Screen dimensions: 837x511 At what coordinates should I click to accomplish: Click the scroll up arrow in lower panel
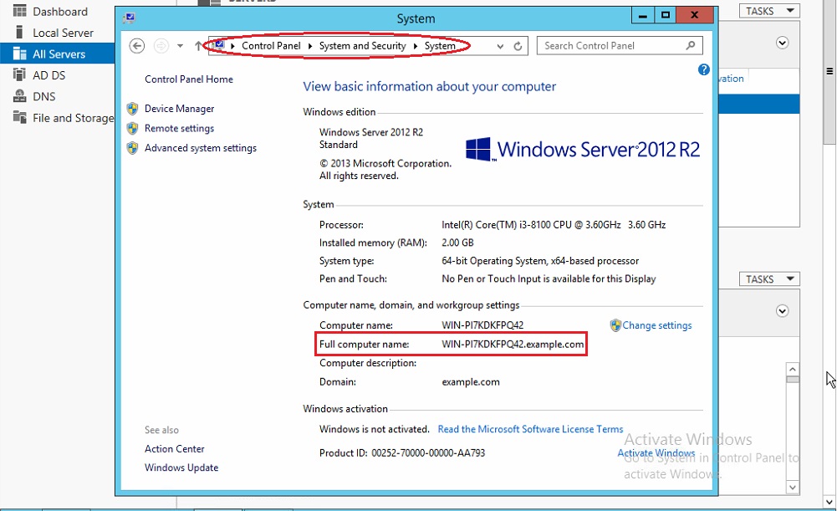pos(793,369)
